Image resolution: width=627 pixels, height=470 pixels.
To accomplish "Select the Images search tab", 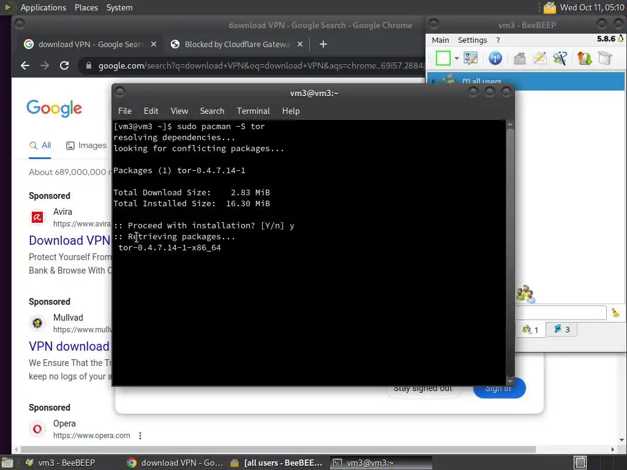I will coord(86,146).
